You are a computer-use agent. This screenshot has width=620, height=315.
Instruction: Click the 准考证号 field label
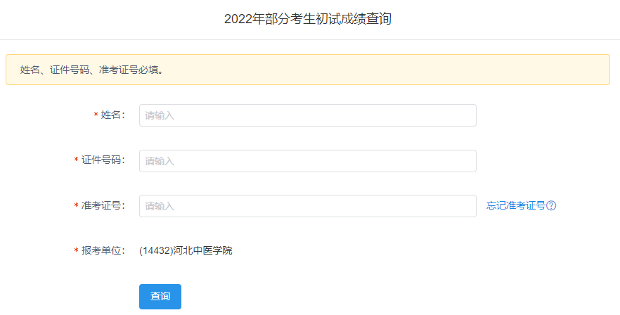[x=103, y=206]
